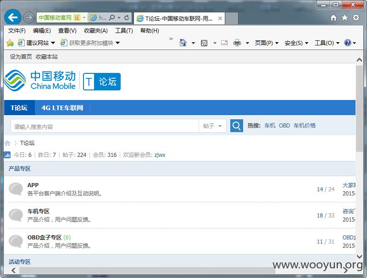
Task: Click the RSS feeds icon
Action: click(x=204, y=43)
